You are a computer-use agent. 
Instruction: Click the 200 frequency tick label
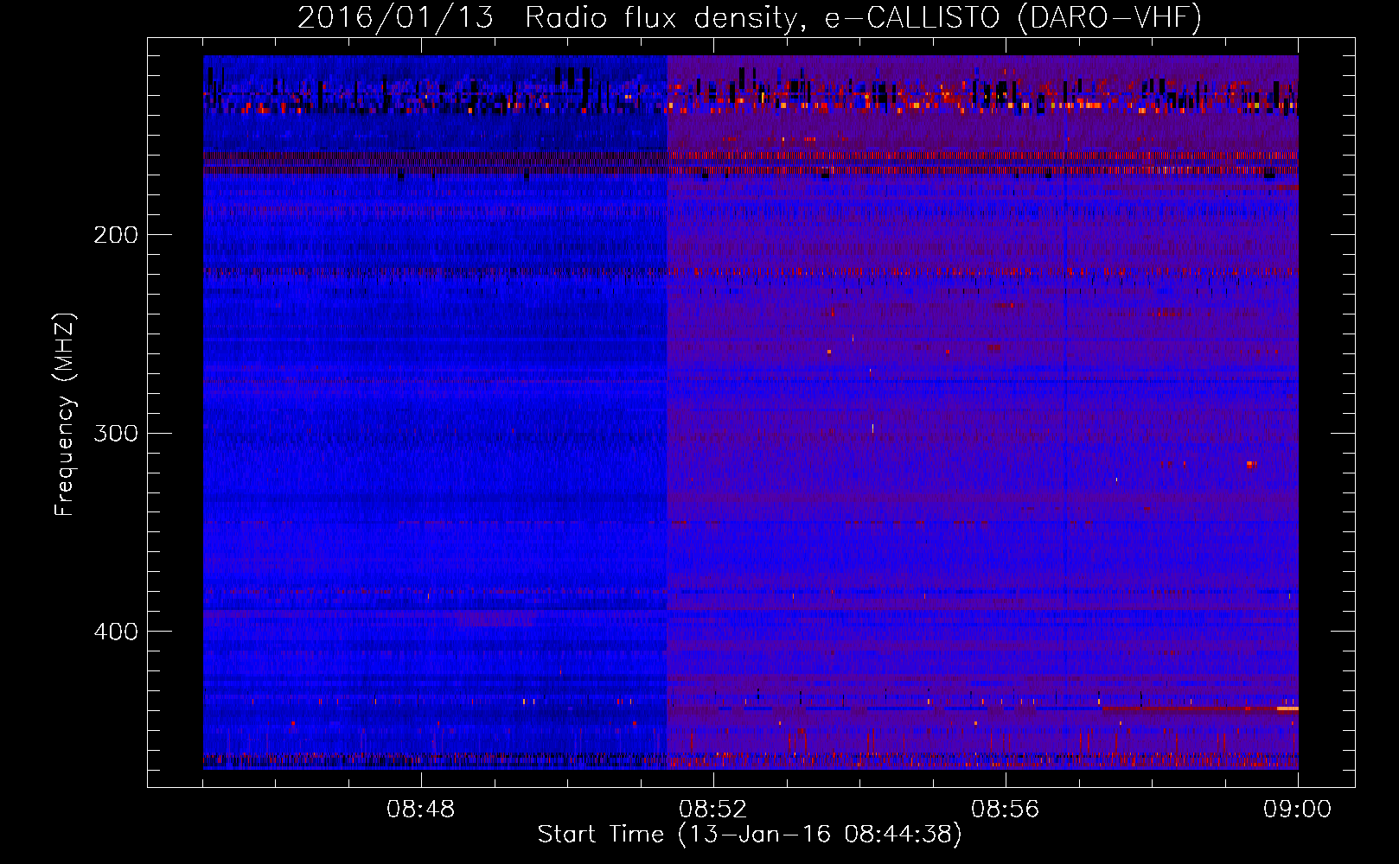(x=115, y=235)
